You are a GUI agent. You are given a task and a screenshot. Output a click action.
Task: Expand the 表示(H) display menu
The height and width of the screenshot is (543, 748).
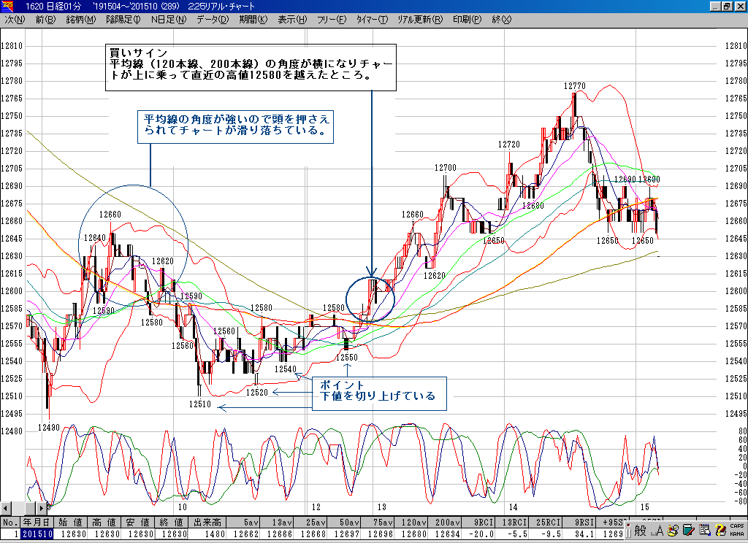tap(292, 20)
